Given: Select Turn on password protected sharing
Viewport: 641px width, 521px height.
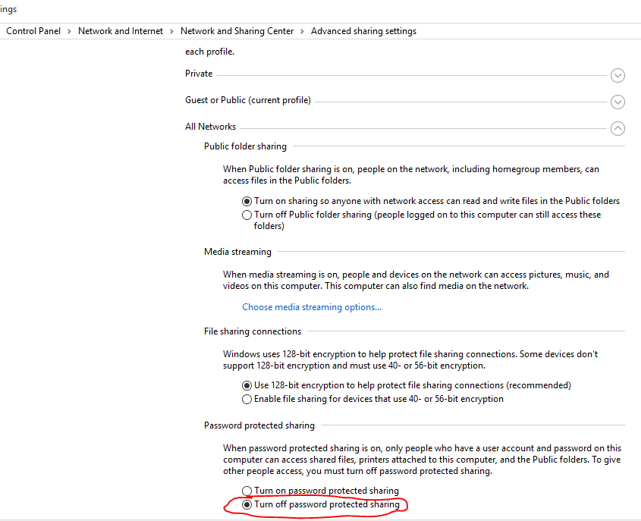Looking at the screenshot, I should pos(247,490).
